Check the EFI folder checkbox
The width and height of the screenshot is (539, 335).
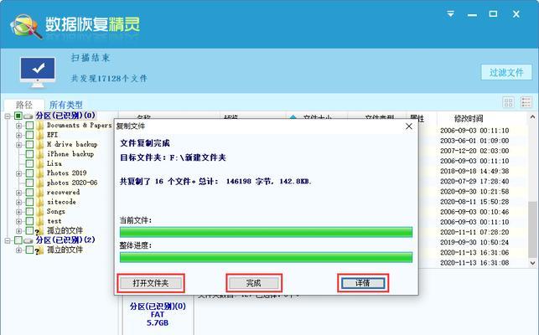coord(29,135)
